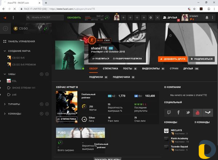The width and height of the screenshot is (218, 160).
Task: Search teams with КОМАНДЫ search icon
Action: click(41, 114)
